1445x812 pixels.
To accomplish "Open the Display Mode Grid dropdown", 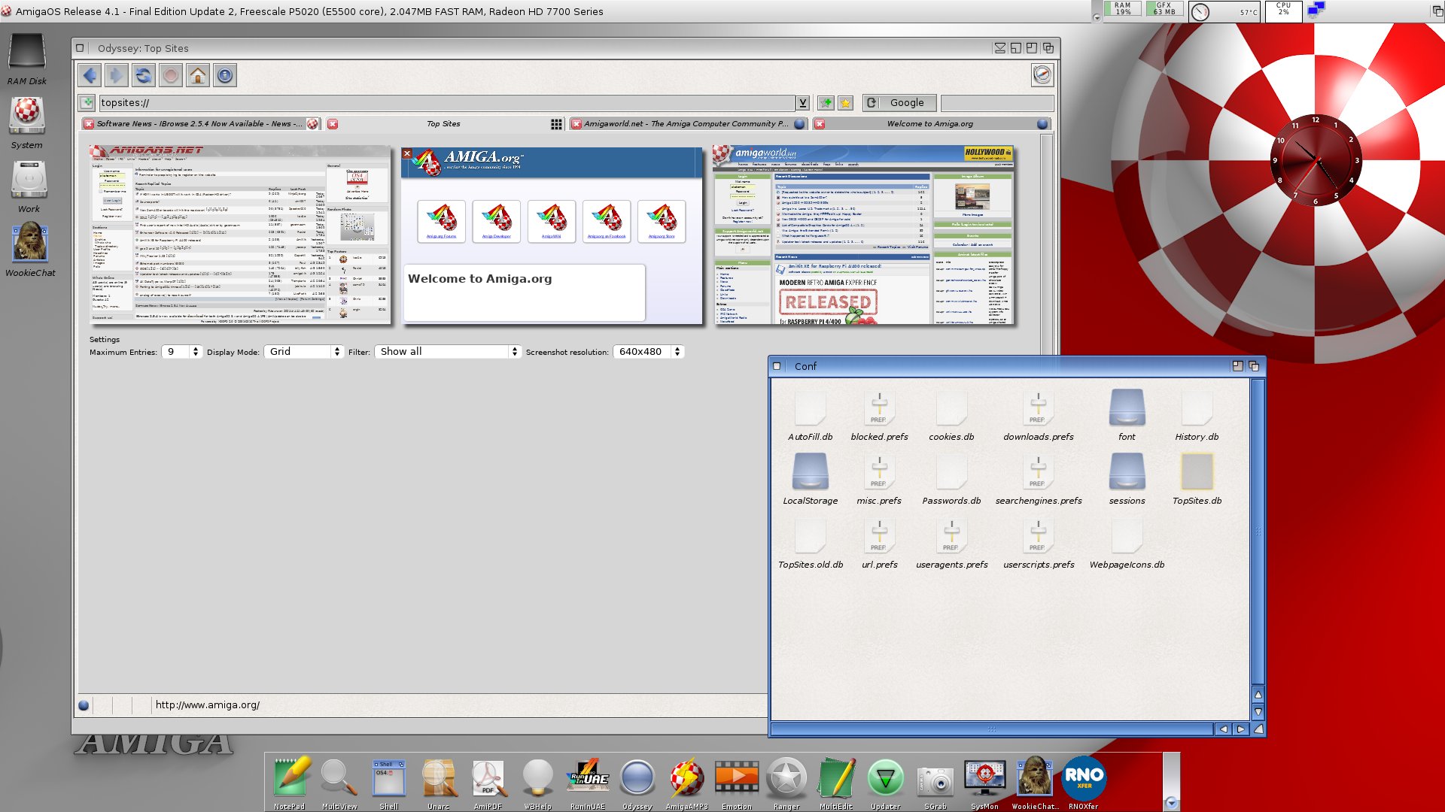I will click(303, 352).
